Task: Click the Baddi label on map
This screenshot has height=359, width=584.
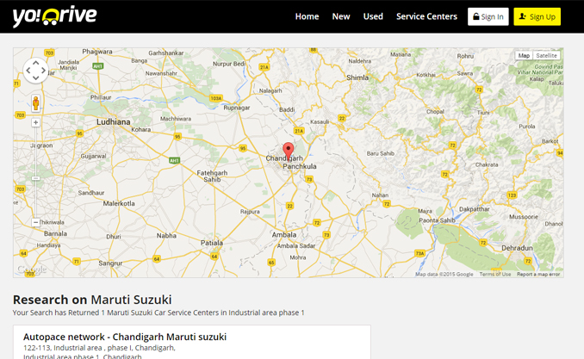Action: point(287,109)
